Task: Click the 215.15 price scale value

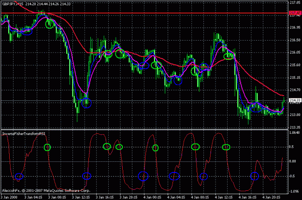Action: click(x=295, y=78)
